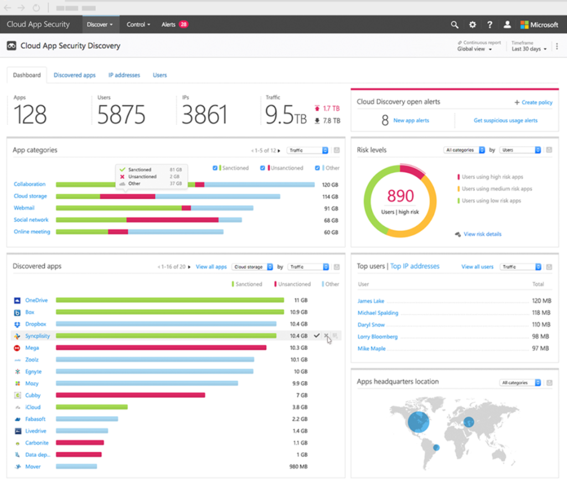The height and width of the screenshot is (483, 567).
Task: Open the Traffic dropdown in Top users
Action: pyautogui.click(x=520, y=267)
